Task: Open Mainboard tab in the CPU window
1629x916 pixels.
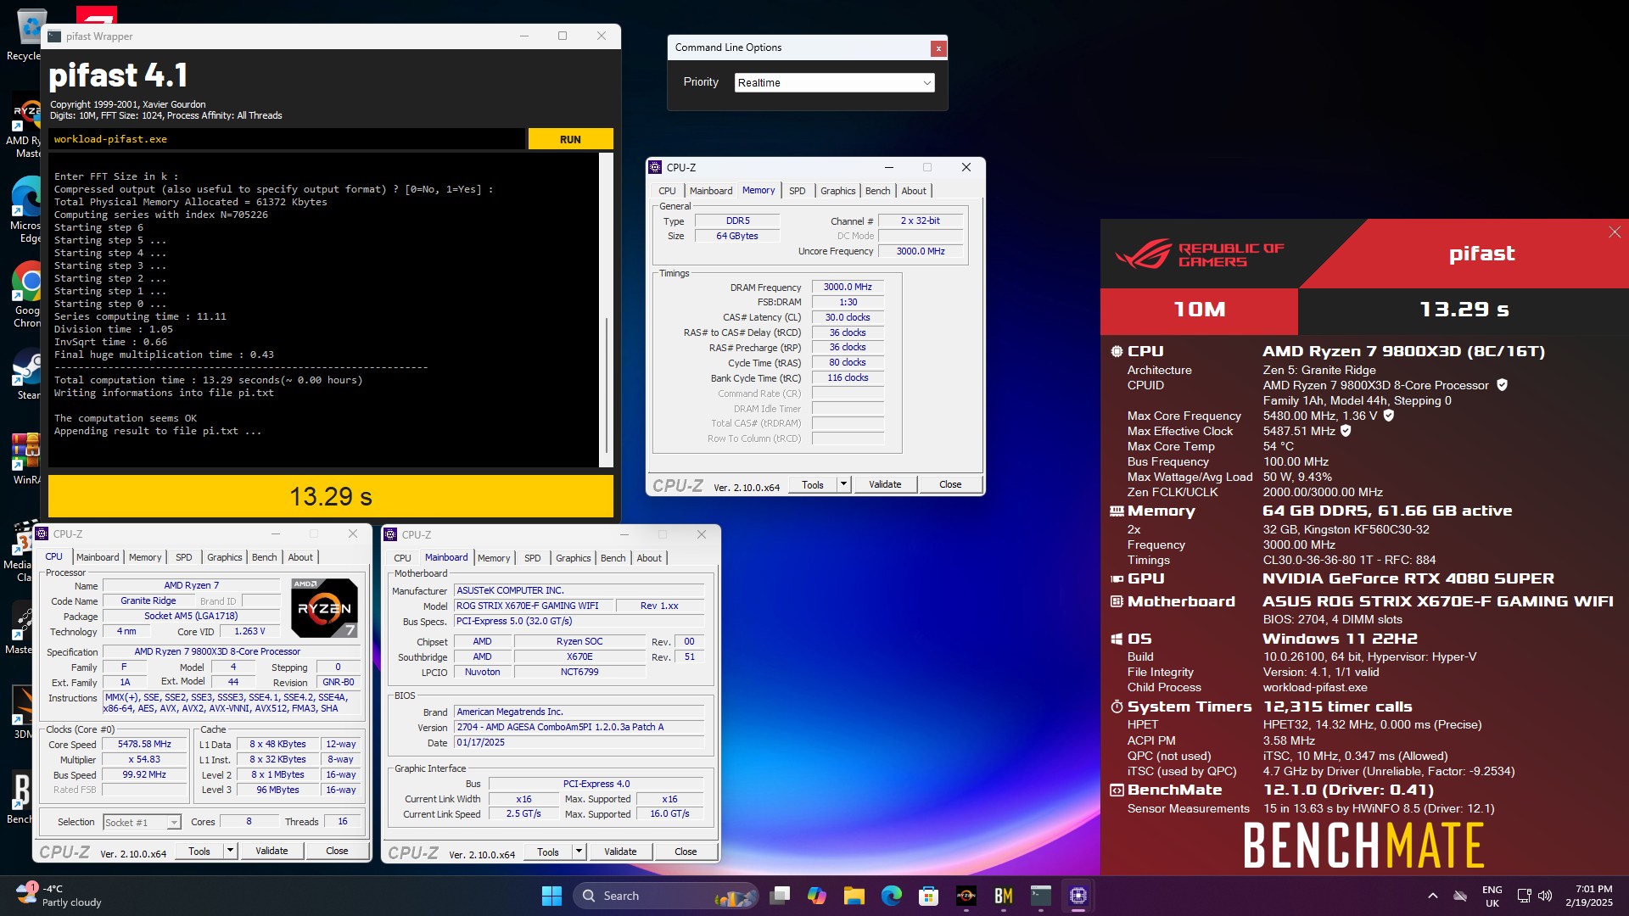Action: (98, 557)
